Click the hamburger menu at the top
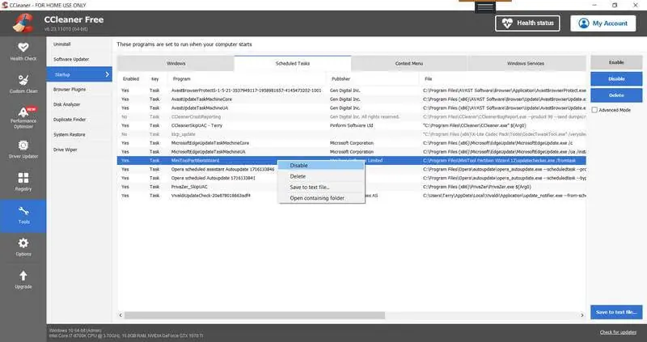The height and width of the screenshot is (342, 647). pos(485,6)
